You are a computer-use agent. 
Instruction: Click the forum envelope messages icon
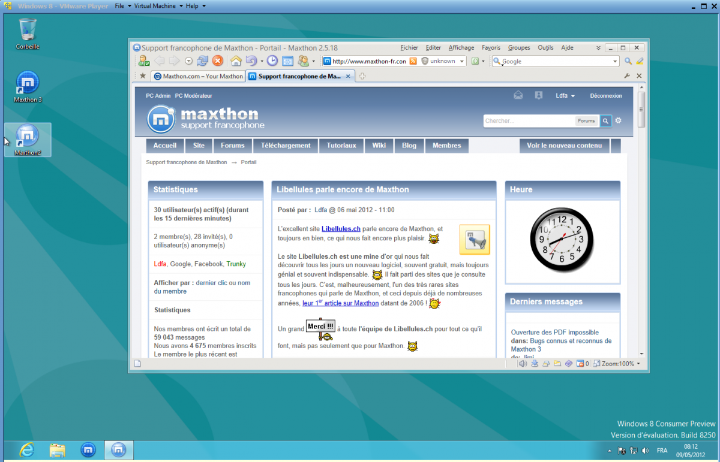coord(518,95)
